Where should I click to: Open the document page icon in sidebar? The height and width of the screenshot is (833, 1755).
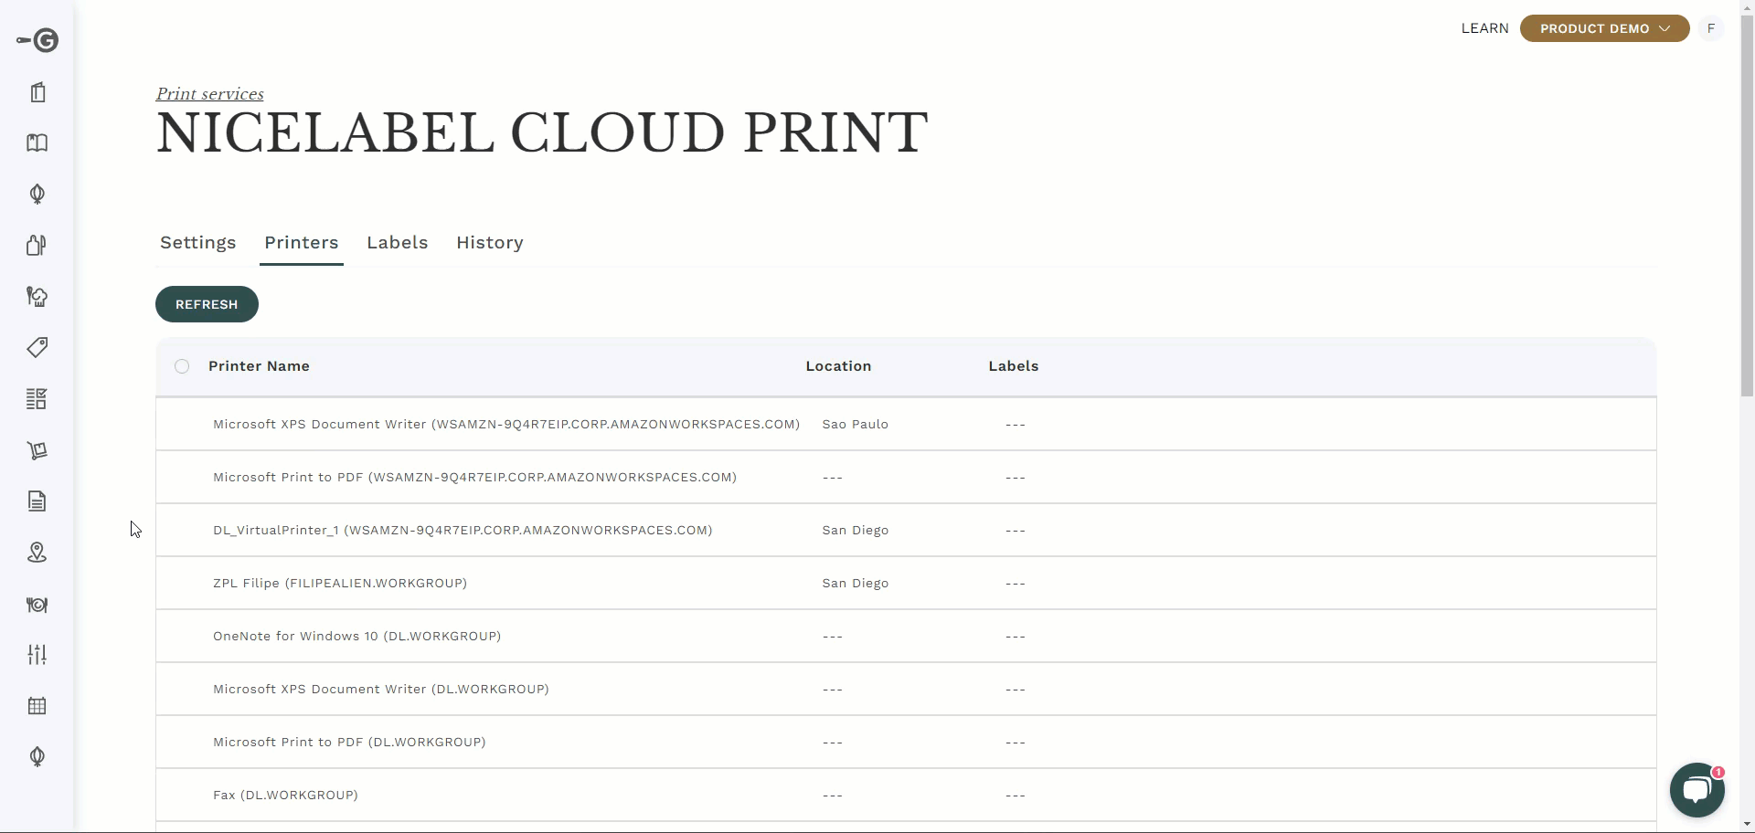(x=37, y=501)
